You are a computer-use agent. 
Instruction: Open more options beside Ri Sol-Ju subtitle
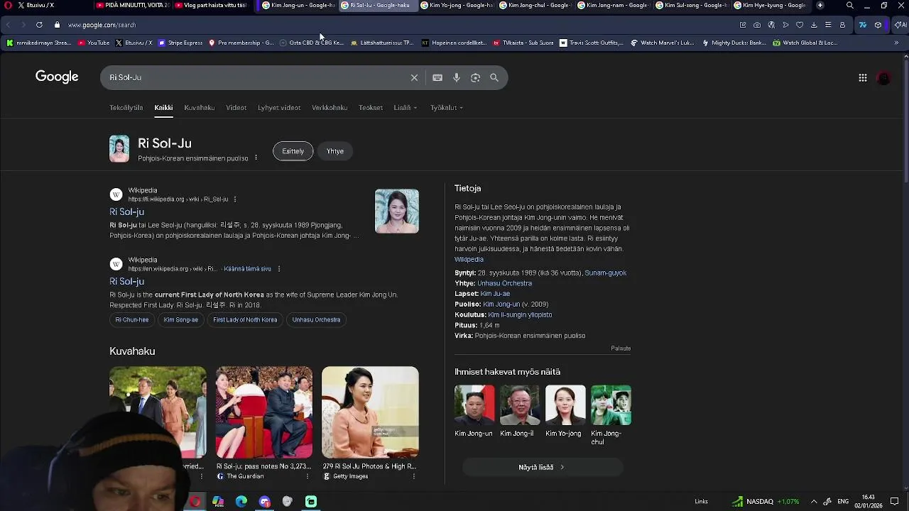click(256, 158)
